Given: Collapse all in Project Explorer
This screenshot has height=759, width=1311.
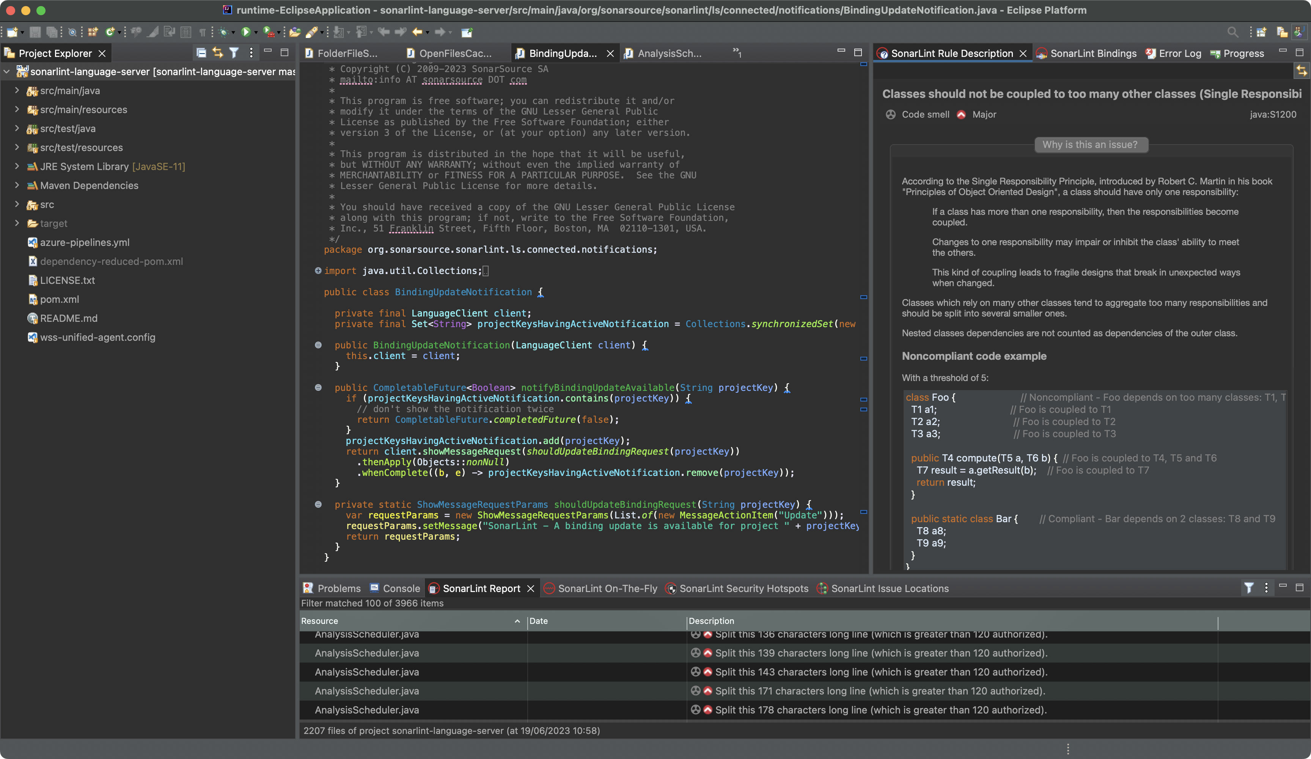Looking at the screenshot, I should pyautogui.click(x=201, y=53).
